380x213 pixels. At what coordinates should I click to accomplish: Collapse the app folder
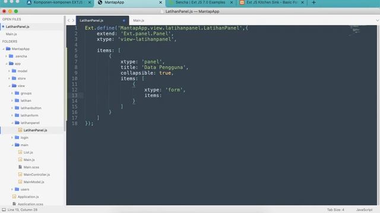click(x=7, y=64)
